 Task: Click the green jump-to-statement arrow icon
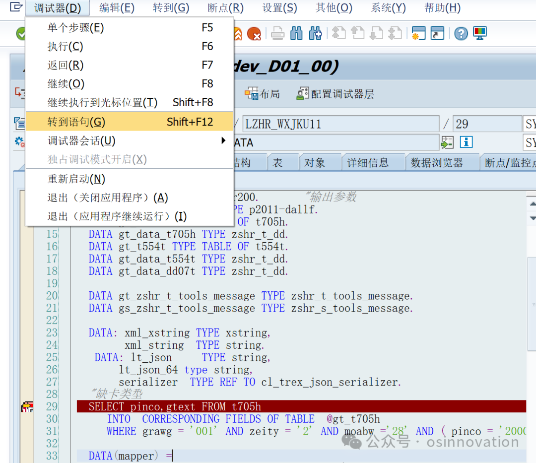[446, 142]
